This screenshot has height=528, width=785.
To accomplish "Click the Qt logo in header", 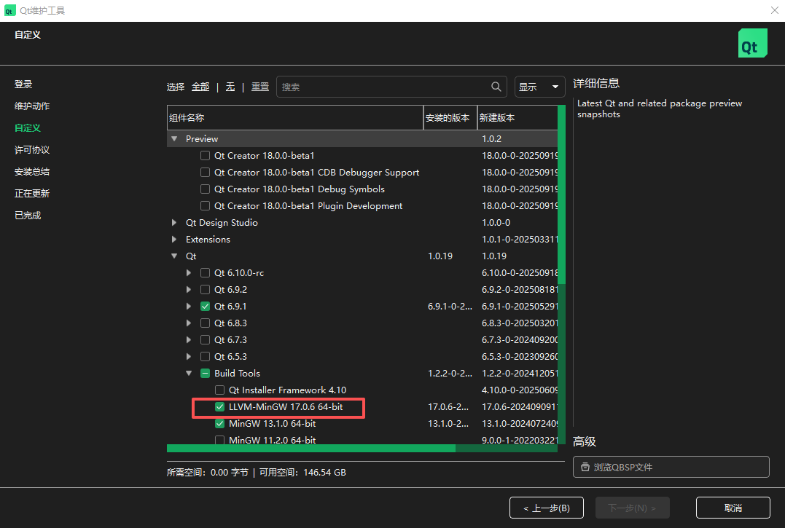I will 752,43.
